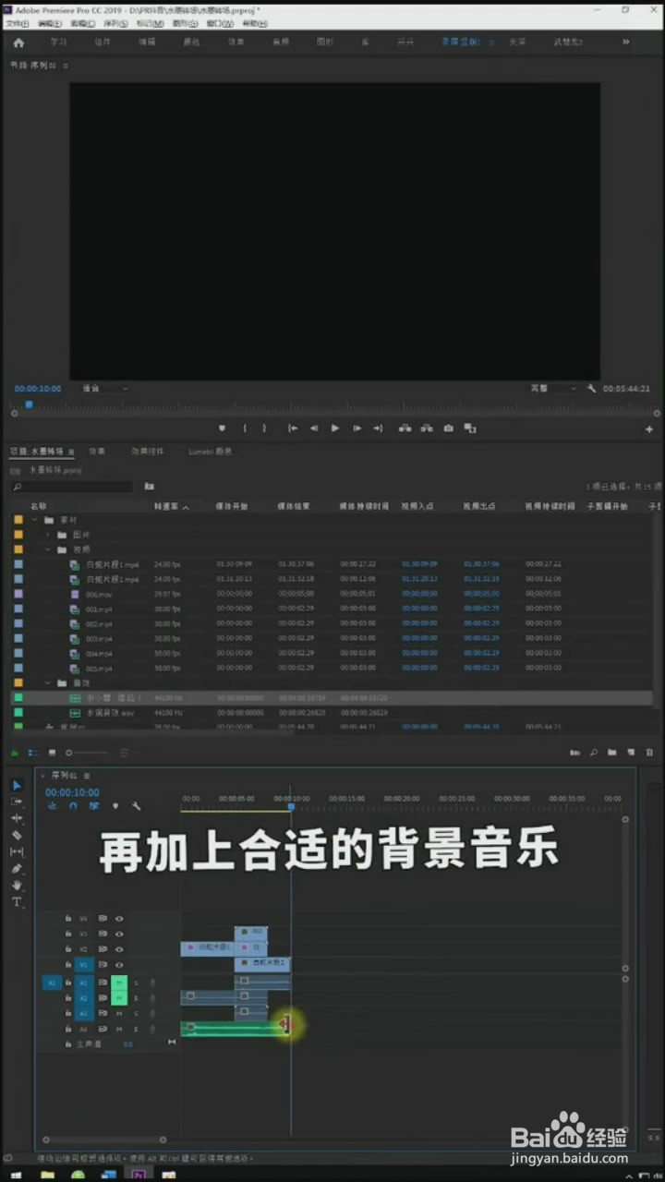The height and width of the screenshot is (1182, 665).
Task: Select the 水墨转场.wav audio row
Action: [x=332, y=713]
